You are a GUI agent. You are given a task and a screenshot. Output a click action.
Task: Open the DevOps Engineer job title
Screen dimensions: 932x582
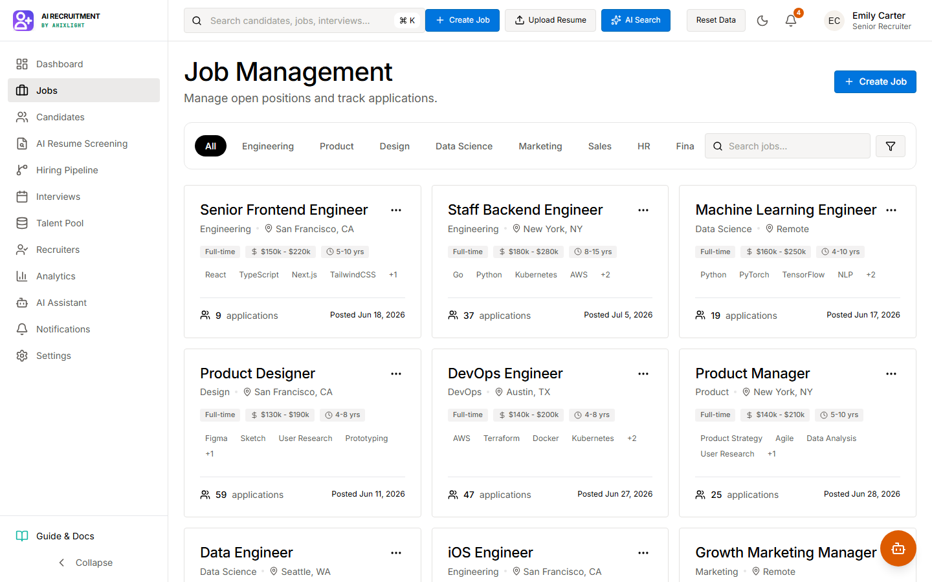[x=505, y=373]
